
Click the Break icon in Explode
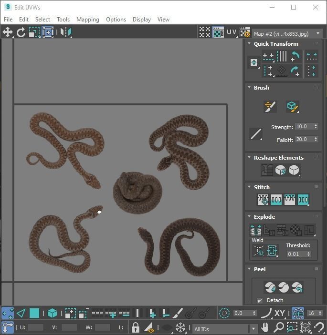(x=256, y=230)
